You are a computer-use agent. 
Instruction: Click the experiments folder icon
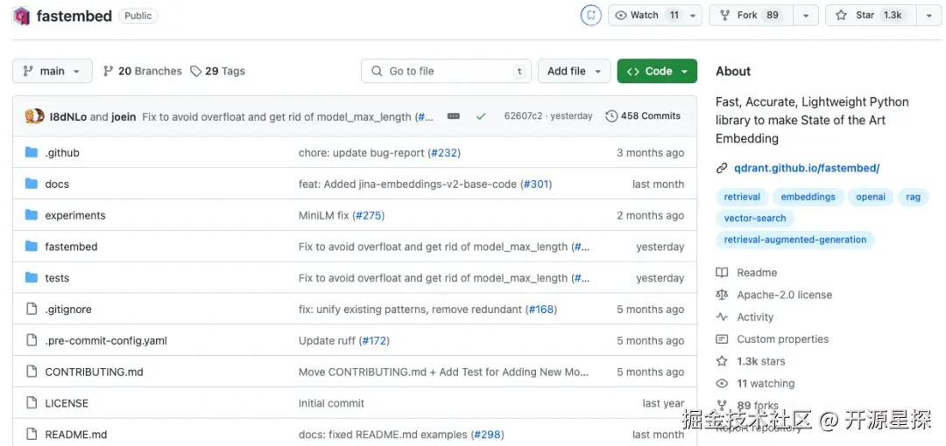(x=32, y=215)
